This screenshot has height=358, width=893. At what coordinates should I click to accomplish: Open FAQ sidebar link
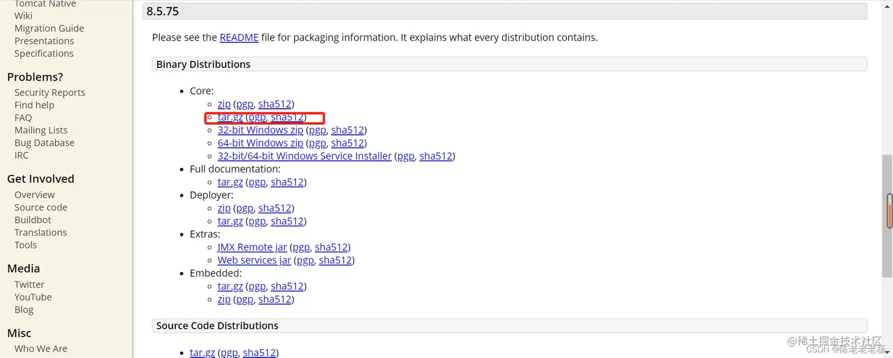pos(23,118)
